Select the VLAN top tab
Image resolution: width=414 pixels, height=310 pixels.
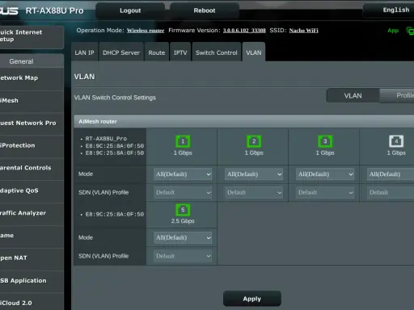coord(254,52)
